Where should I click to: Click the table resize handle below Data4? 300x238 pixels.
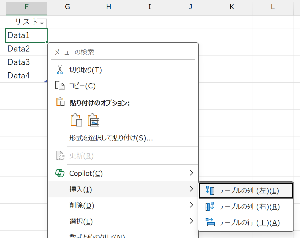(46, 81)
